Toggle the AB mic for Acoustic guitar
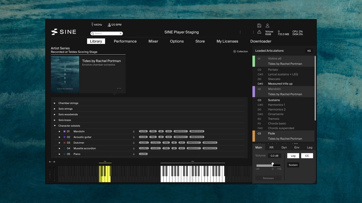The image size is (362, 203). click(161, 137)
